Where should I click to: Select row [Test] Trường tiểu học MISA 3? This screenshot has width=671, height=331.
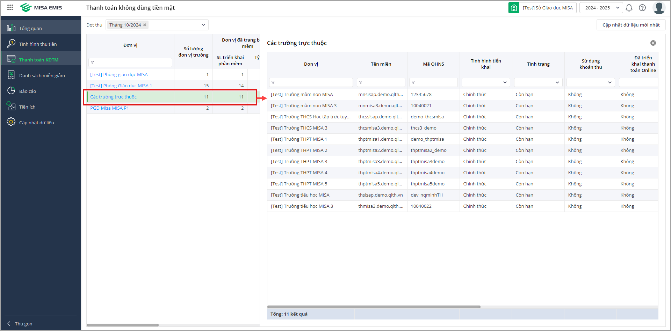[463, 206]
